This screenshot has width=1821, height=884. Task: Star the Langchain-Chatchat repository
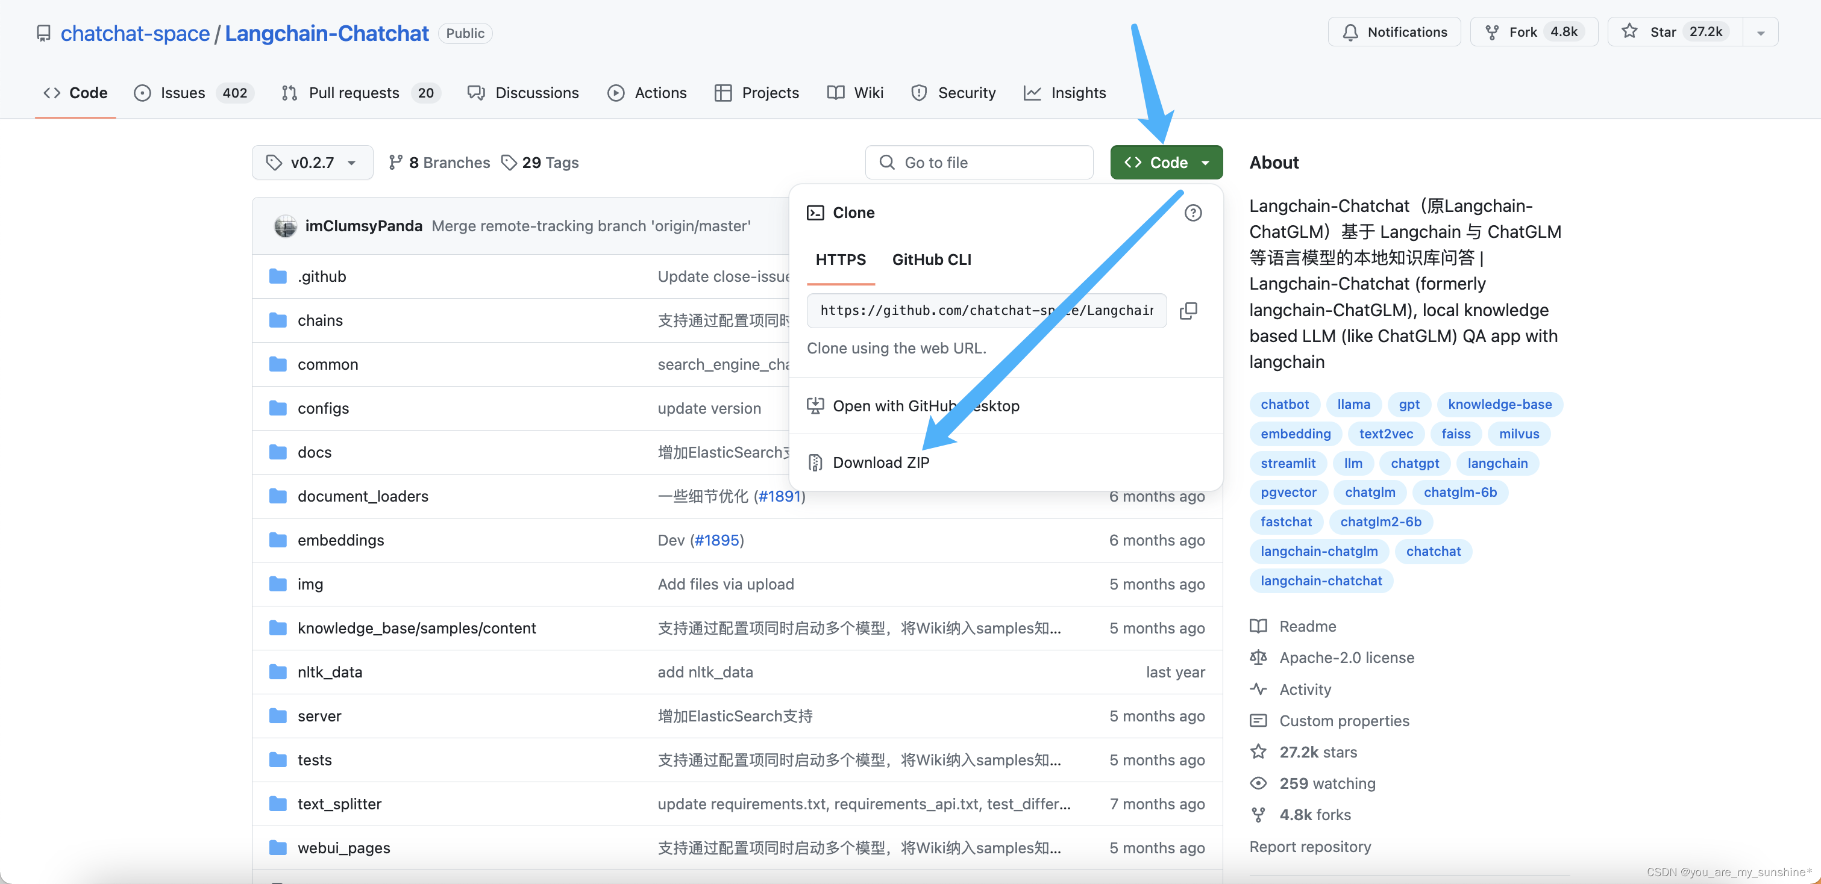pyautogui.click(x=1675, y=32)
